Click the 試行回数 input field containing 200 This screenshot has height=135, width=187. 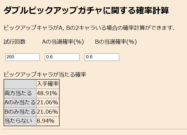point(23,57)
